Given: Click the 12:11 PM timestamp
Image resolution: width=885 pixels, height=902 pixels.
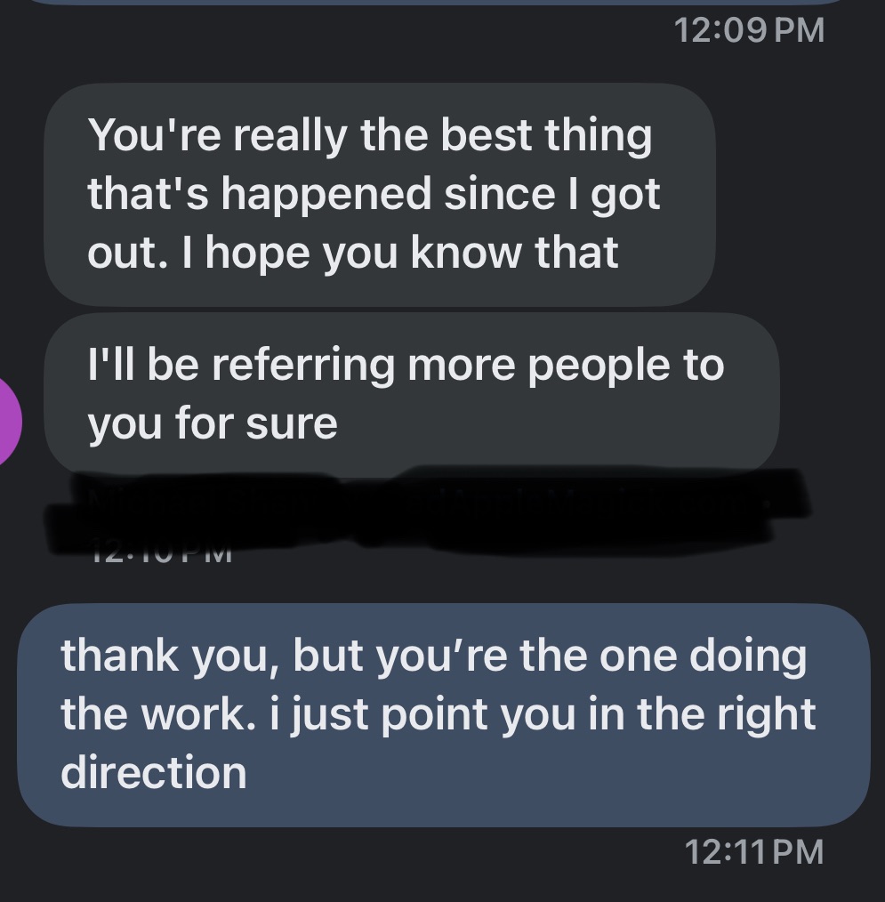Looking at the screenshot, I should [x=755, y=852].
